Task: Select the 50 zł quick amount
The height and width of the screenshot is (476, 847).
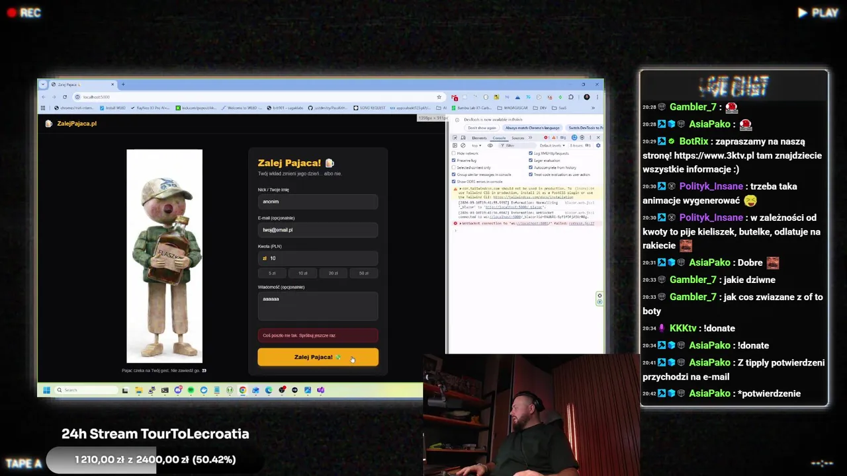Action: (363, 273)
